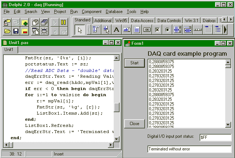This screenshot has height=158, width=235.
Task: Click the editor horizontal scroll left arrow
Action: point(6,145)
